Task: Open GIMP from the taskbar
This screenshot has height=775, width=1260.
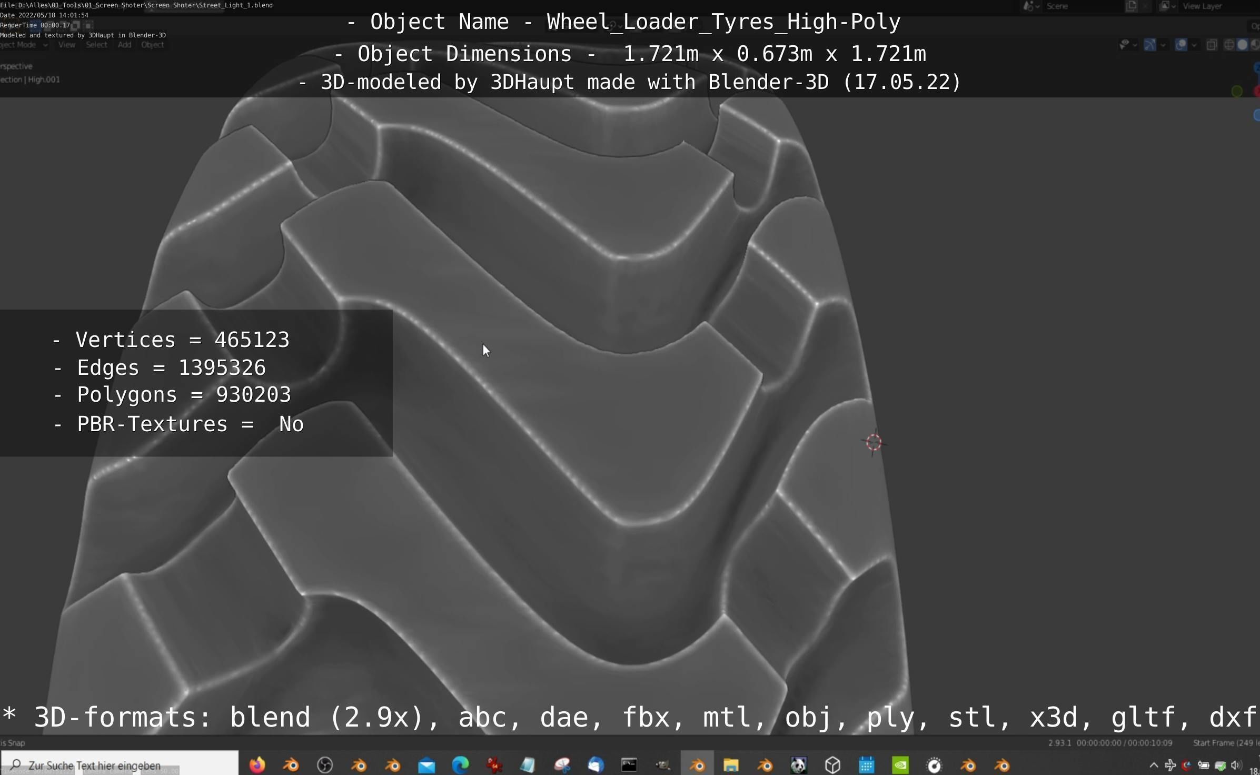Action: pos(663,765)
